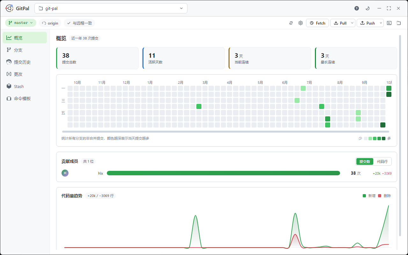The width and height of the screenshot is (408, 255).
Task: Open 提交历史 in the sidebar
Action: pyautogui.click(x=25, y=62)
